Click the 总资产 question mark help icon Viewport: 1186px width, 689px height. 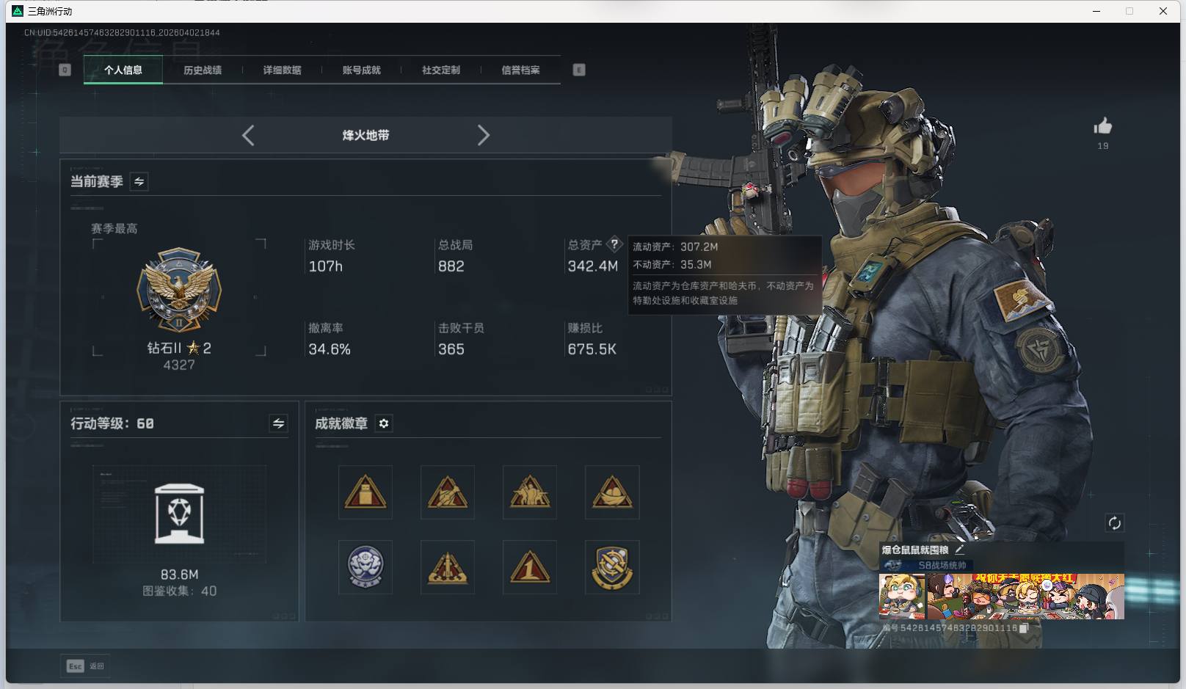point(615,244)
